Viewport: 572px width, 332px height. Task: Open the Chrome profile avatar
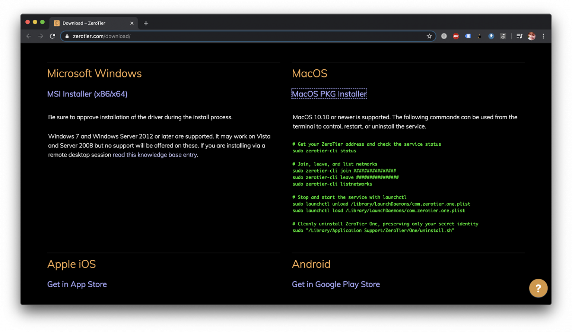[x=531, y=36]
